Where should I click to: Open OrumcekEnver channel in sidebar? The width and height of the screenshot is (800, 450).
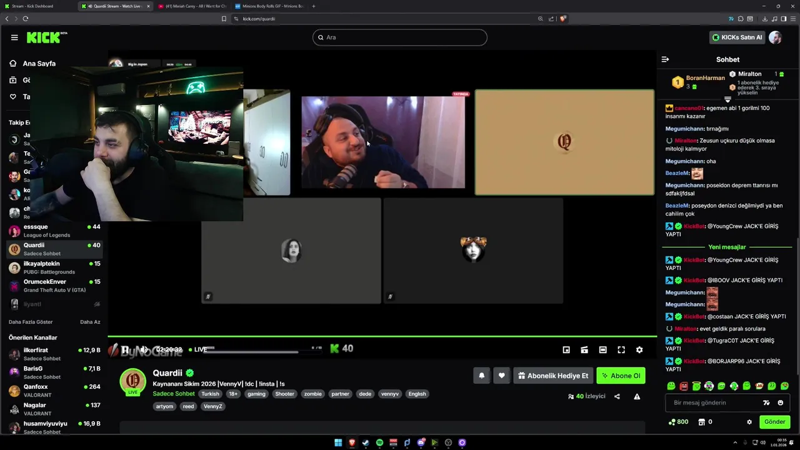click(54, 286)
